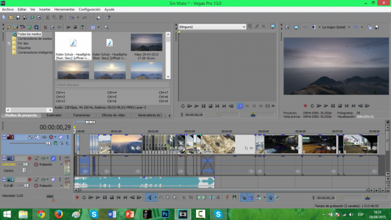Click the Insert Marker icon
The height and width of the screenshot is (220, 391).
pos(227,197)
